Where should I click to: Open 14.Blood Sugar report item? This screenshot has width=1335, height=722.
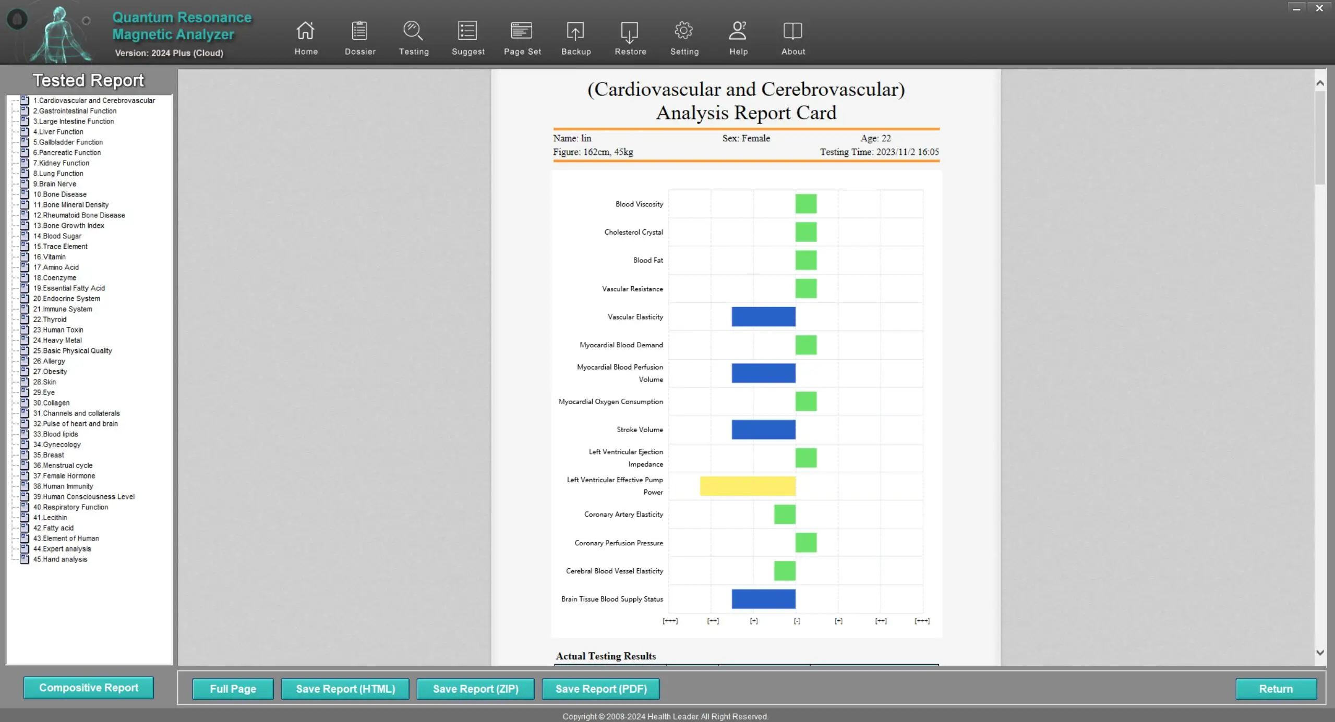57,236
